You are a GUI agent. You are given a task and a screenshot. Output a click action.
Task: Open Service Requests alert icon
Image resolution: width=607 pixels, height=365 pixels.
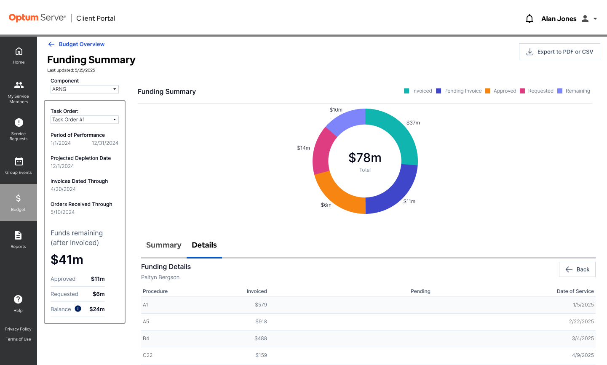coord(19,123)
